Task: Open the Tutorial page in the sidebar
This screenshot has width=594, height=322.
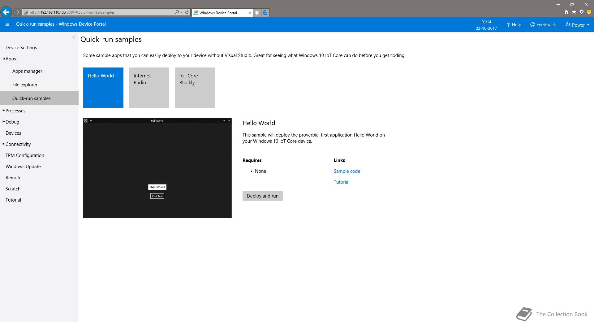Action: (x=13, y=200)
